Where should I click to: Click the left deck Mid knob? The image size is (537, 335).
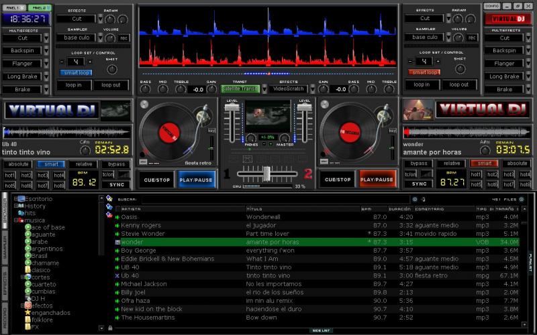point(162,89)
